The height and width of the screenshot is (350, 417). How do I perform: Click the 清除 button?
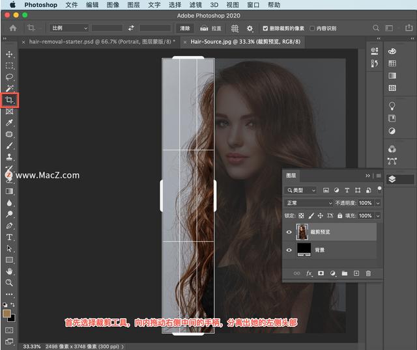184,29
